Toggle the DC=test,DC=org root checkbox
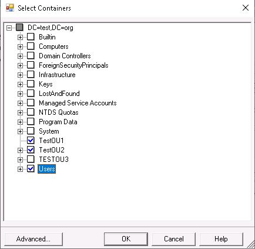 19,28
